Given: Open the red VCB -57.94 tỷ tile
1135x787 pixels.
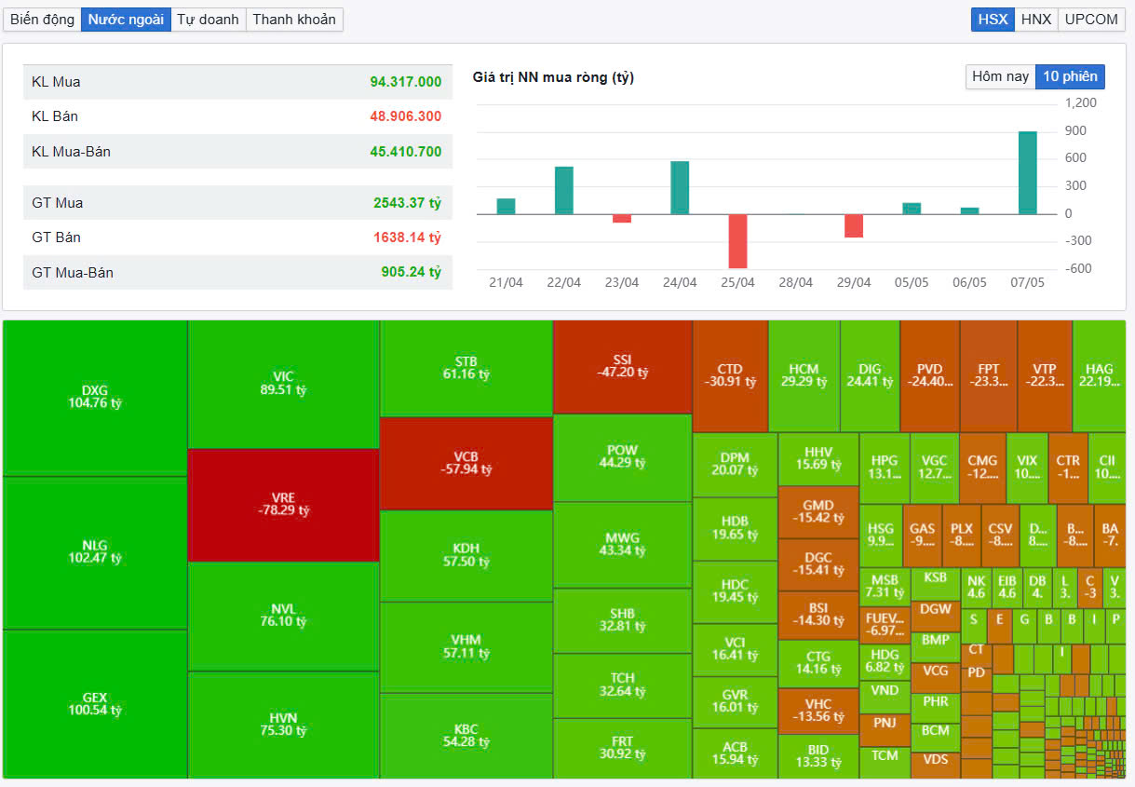Looking at the screenshot, I should pyautogui.click(x=466, y=463).
